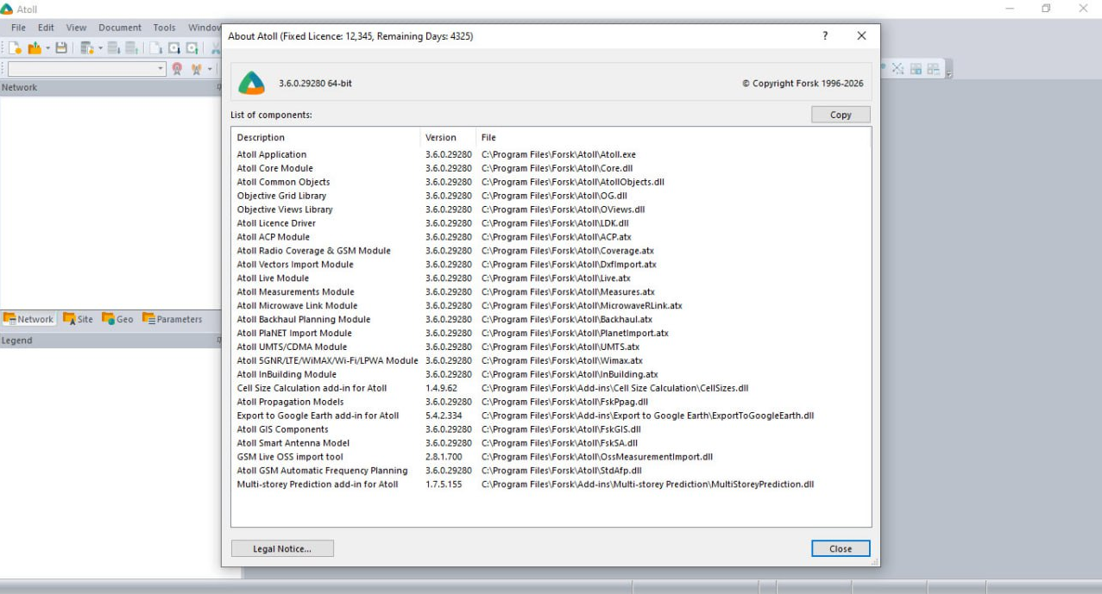This screenshot has height=594, width=1102.
Task: Switch to the Geo explorer tab
Action: [117, 319]
